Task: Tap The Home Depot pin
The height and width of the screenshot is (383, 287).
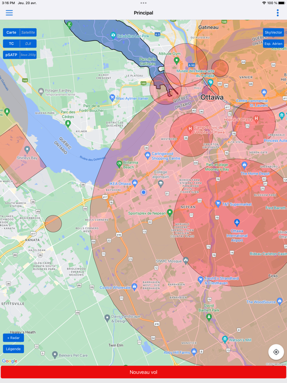Action: [245, 165]
